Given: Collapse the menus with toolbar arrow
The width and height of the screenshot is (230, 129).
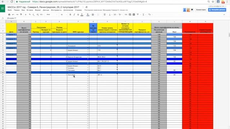Looking at the screenshot, I should (224, 15).
